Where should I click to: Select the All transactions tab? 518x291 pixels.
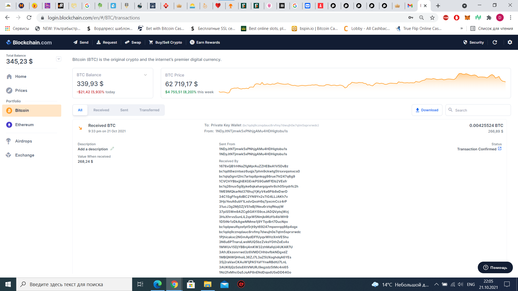(x=80, y=110)
